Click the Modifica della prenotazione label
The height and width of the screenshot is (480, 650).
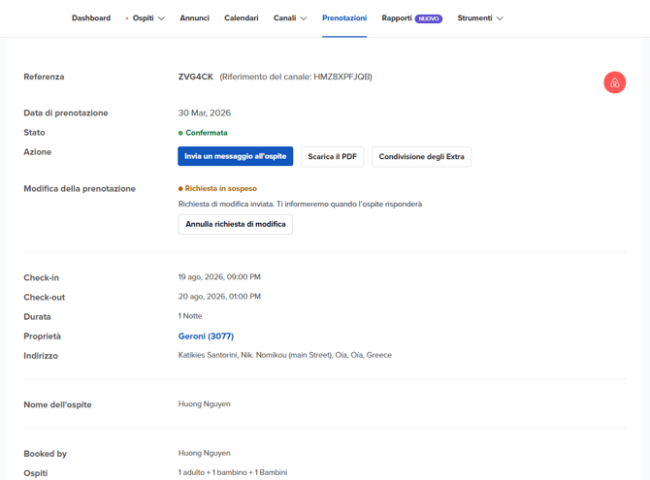(x=80, y=188)
